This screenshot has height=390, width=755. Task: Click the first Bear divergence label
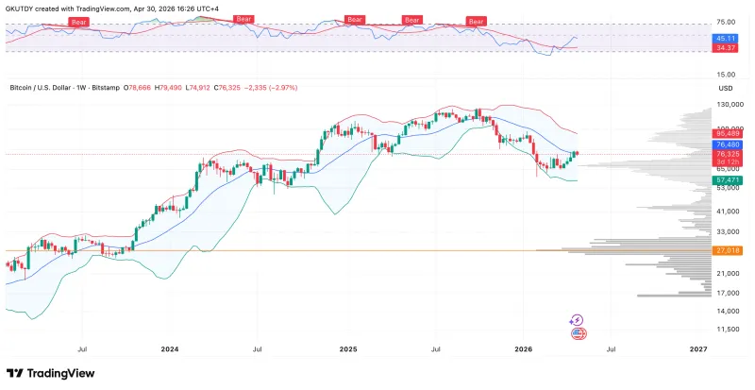tap(79, 22)
